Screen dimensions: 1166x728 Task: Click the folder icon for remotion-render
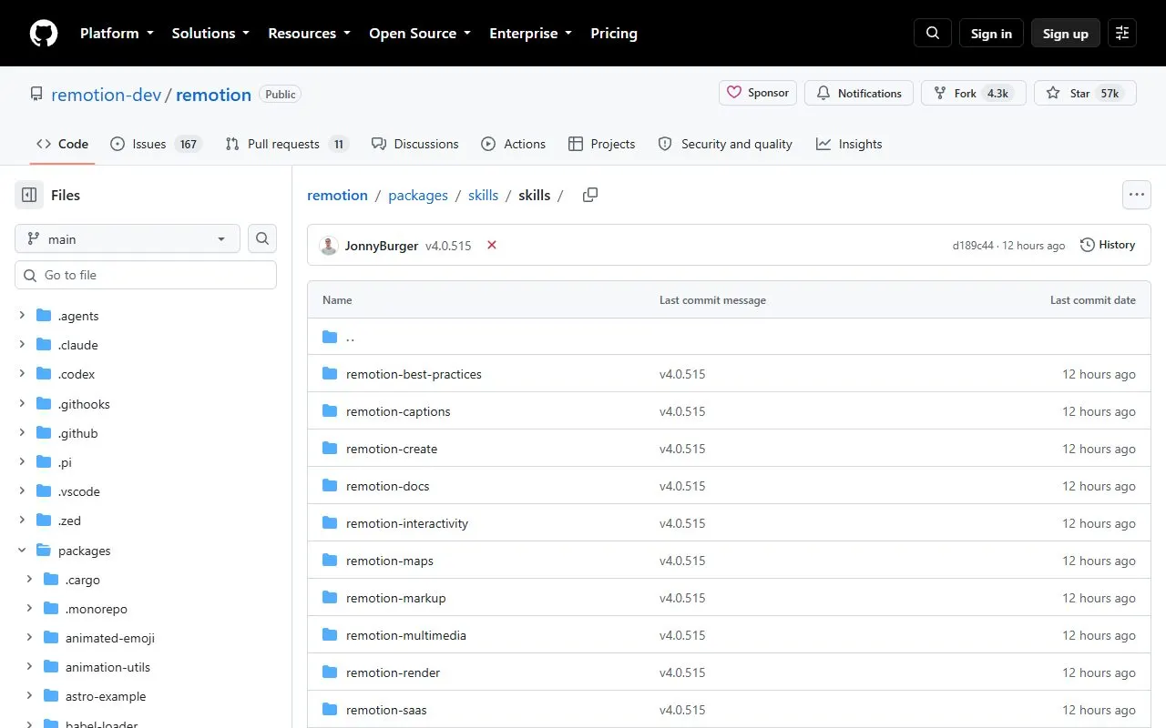point(330,672)
